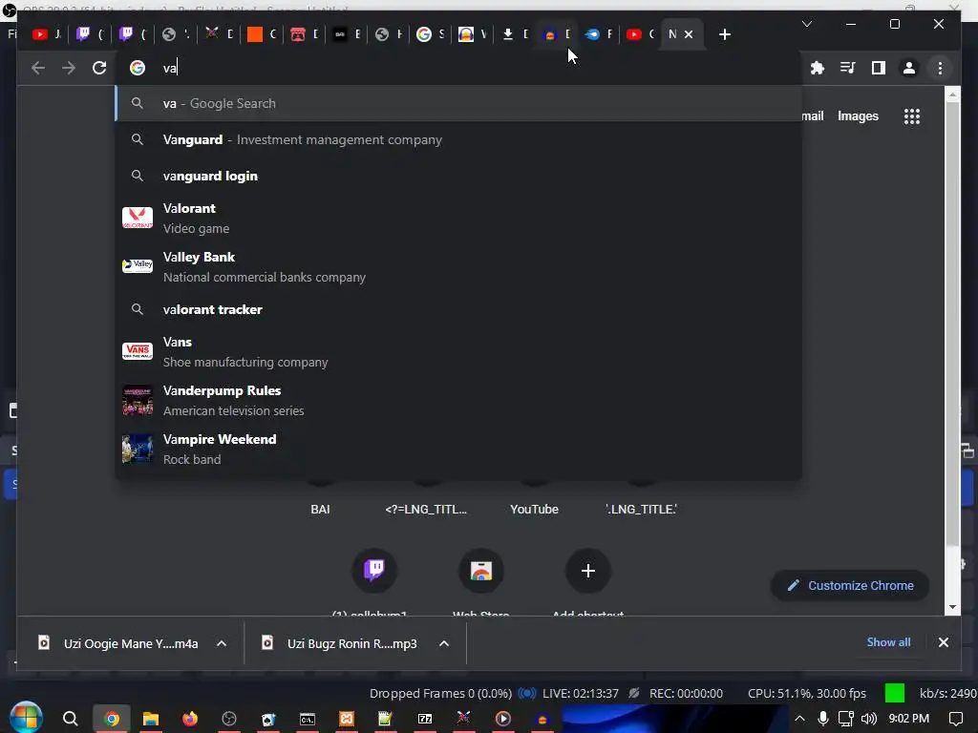Switch to the second Twitch tab
978x733 pixels.
coord(134,34)
